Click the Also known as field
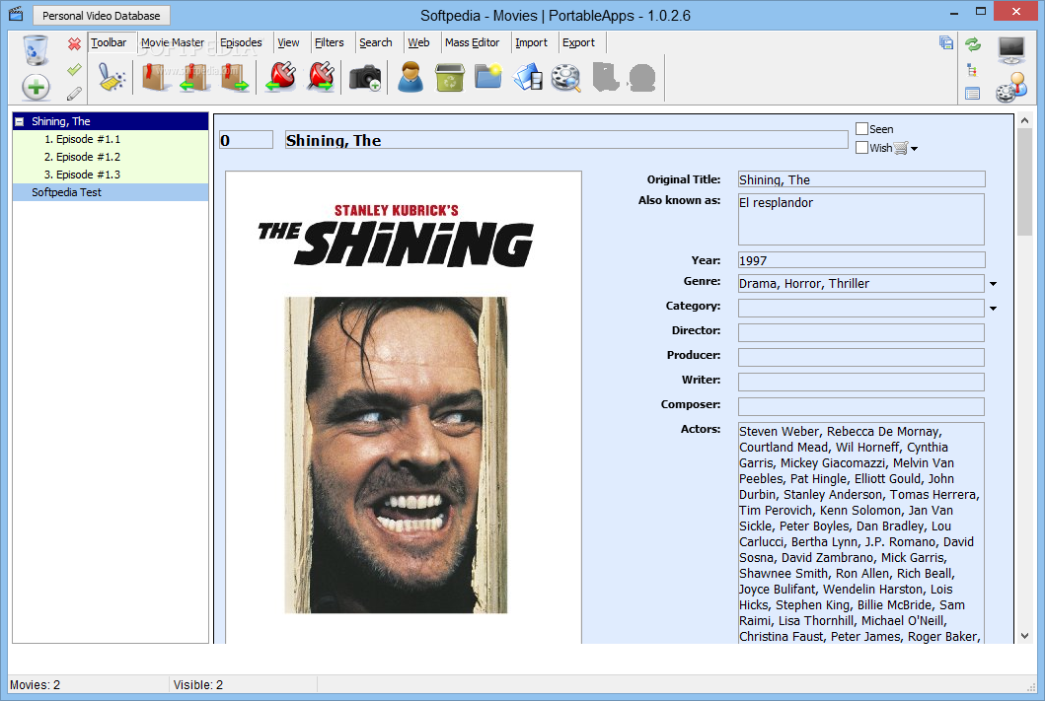 (861, 219)
